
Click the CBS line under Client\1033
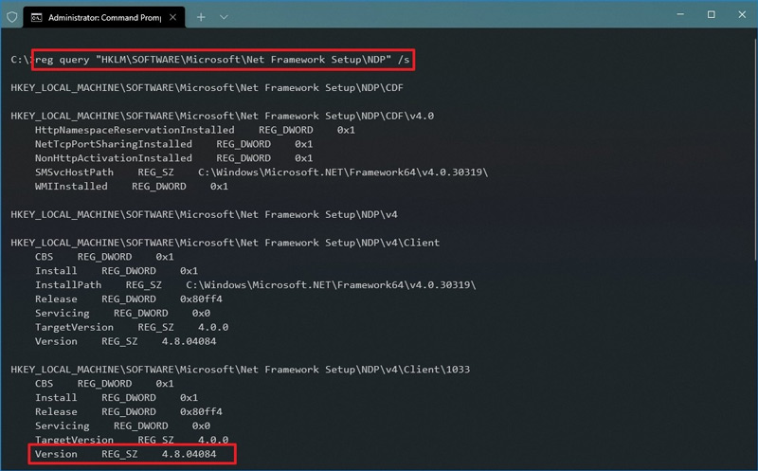[x=104, y=384]
